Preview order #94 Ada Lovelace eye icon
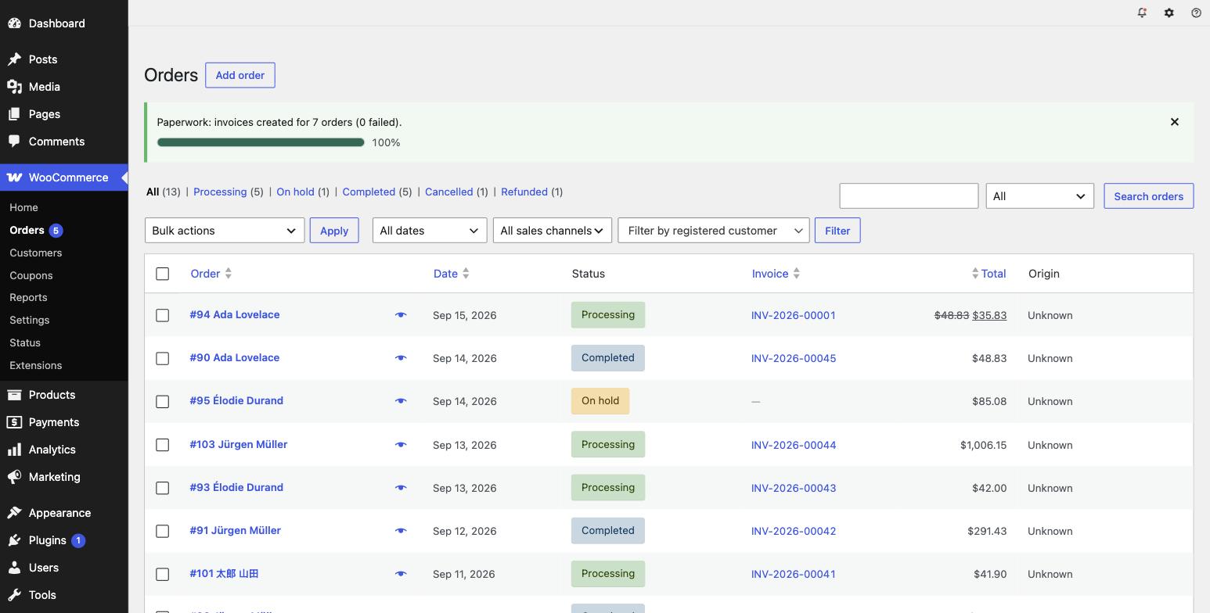The width and height of the screenshot is (1210, 613). tap(401, 315)
